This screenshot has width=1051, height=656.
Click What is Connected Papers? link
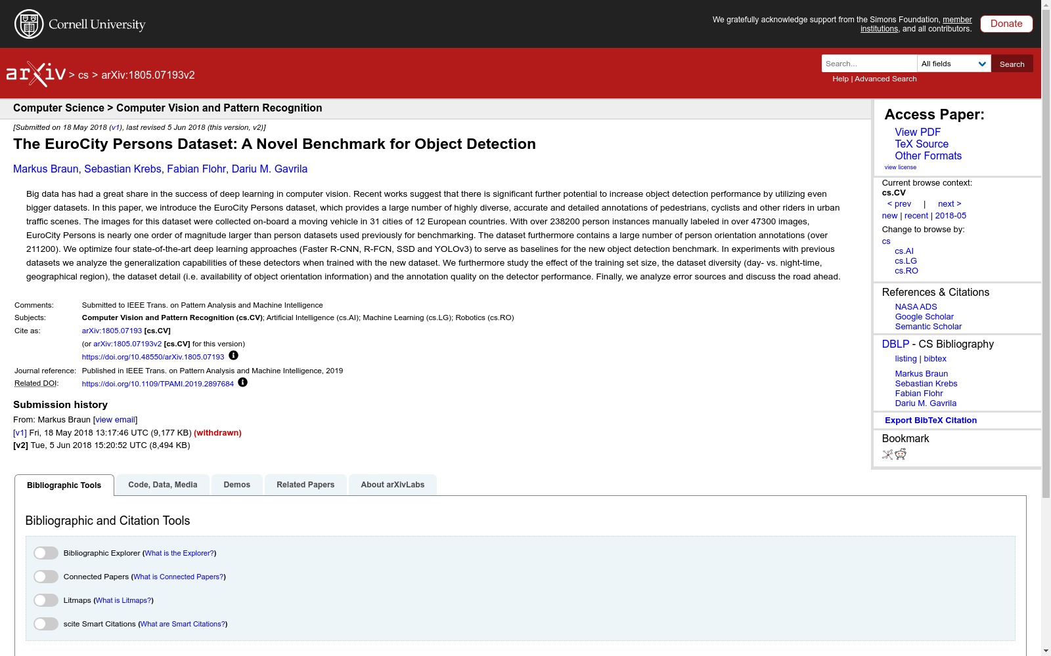click(x=179, y=577)
